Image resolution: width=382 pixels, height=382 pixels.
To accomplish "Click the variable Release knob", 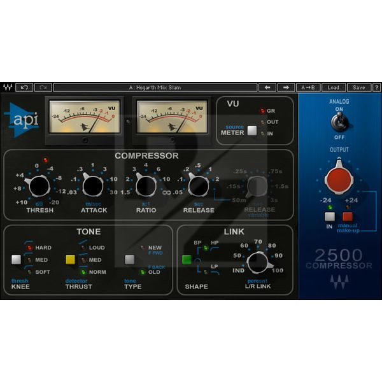I will [257, 187].
